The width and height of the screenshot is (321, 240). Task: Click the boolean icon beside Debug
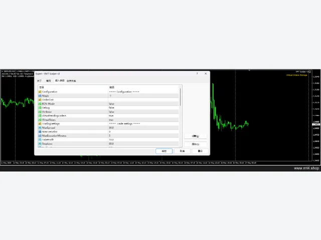click(40, 108)
